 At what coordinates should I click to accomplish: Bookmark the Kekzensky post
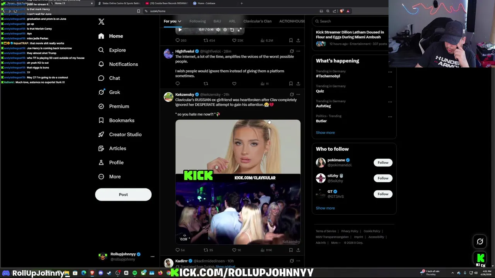pyautogui.click(x=291, y=250)
